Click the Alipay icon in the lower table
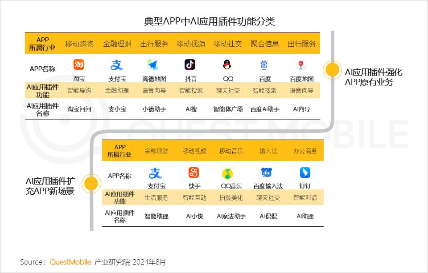Viewport: 428px width, 273px height. click(155, 173)
